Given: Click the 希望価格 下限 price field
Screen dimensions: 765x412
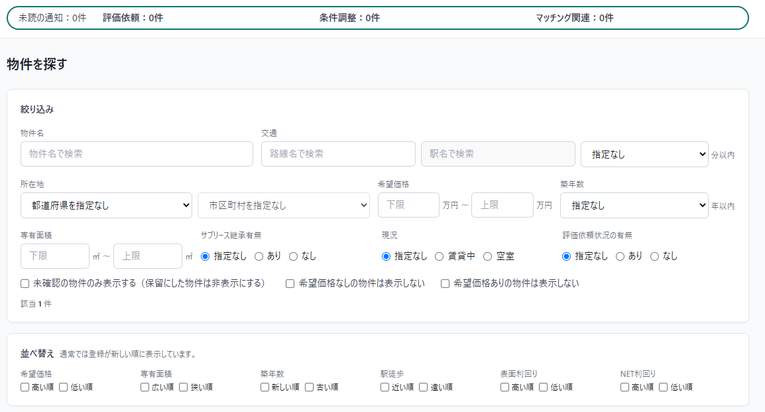Looking at the screenshot, I should 408,205.
